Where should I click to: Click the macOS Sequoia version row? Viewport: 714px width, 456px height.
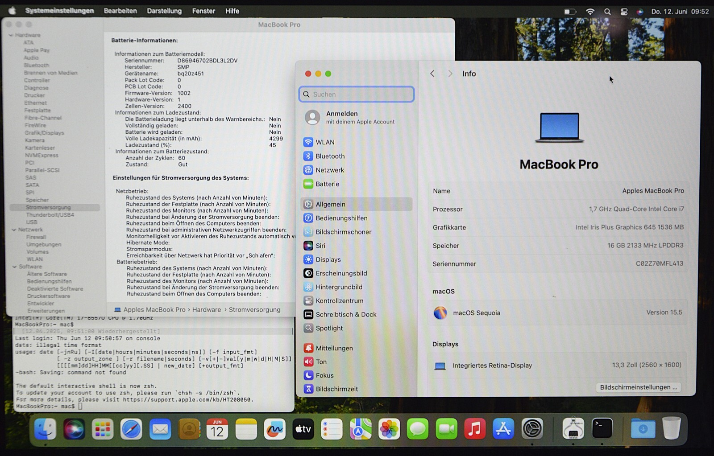(x=558, y=312)
